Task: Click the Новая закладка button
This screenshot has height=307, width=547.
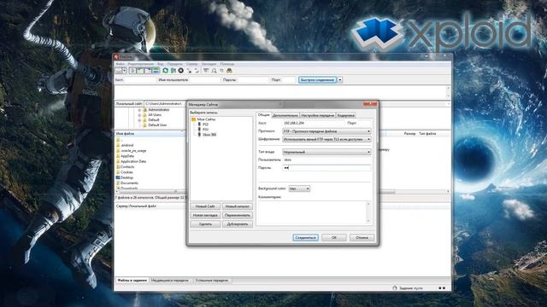Action: [205, 216]
